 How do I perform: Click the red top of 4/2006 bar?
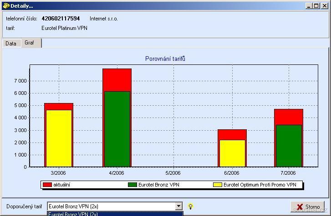[117, 80]
